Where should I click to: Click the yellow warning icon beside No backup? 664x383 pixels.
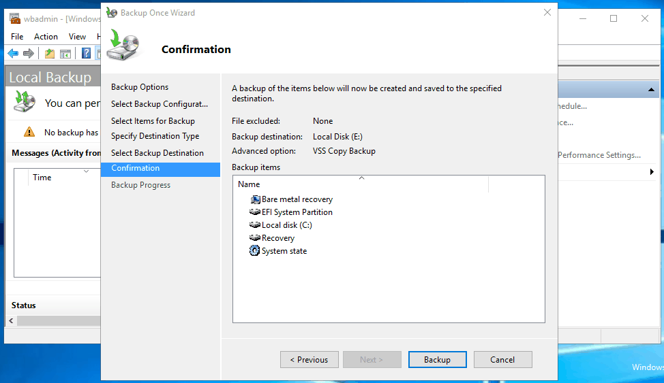coord(29,132)
